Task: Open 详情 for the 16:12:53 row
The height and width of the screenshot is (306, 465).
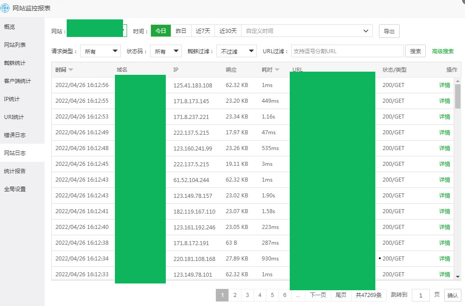Action: pos(445,117)
